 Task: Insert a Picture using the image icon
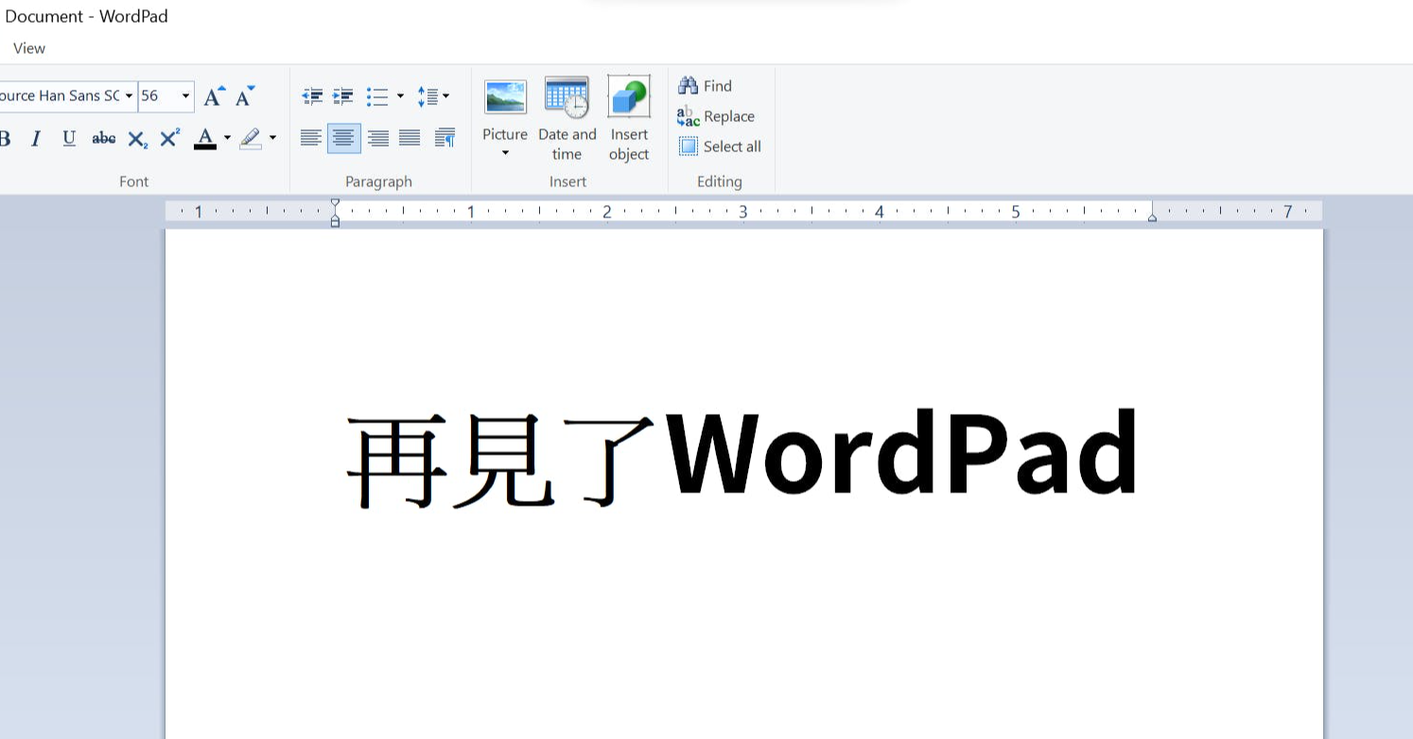point(505,98)
